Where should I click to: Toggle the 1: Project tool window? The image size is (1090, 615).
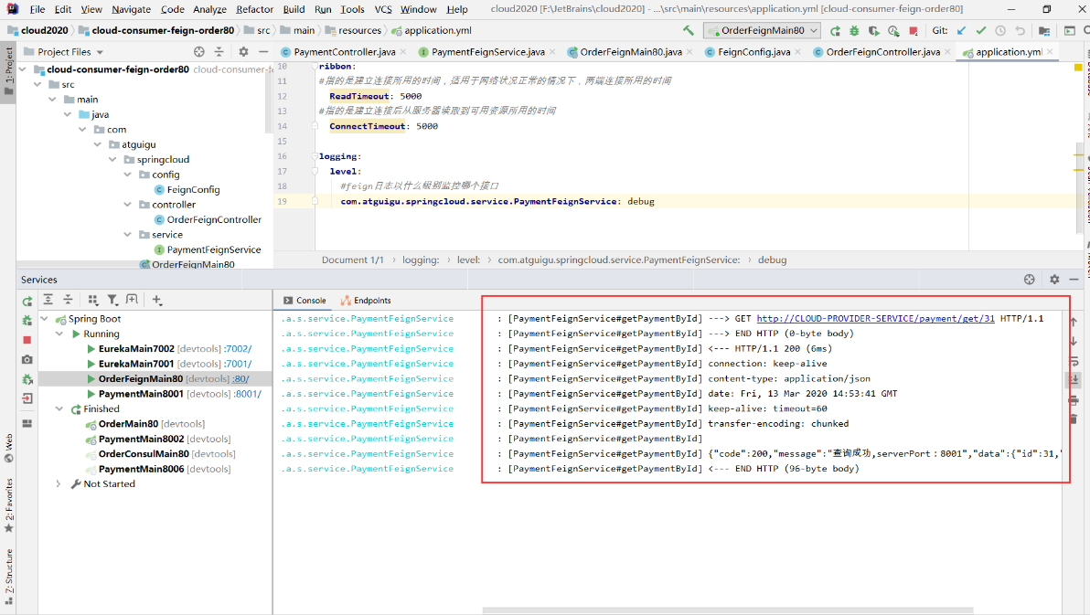[8, 67]
